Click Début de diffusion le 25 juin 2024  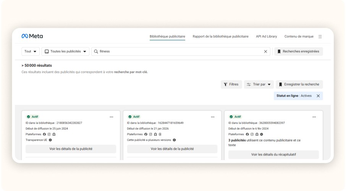point(47,128)
